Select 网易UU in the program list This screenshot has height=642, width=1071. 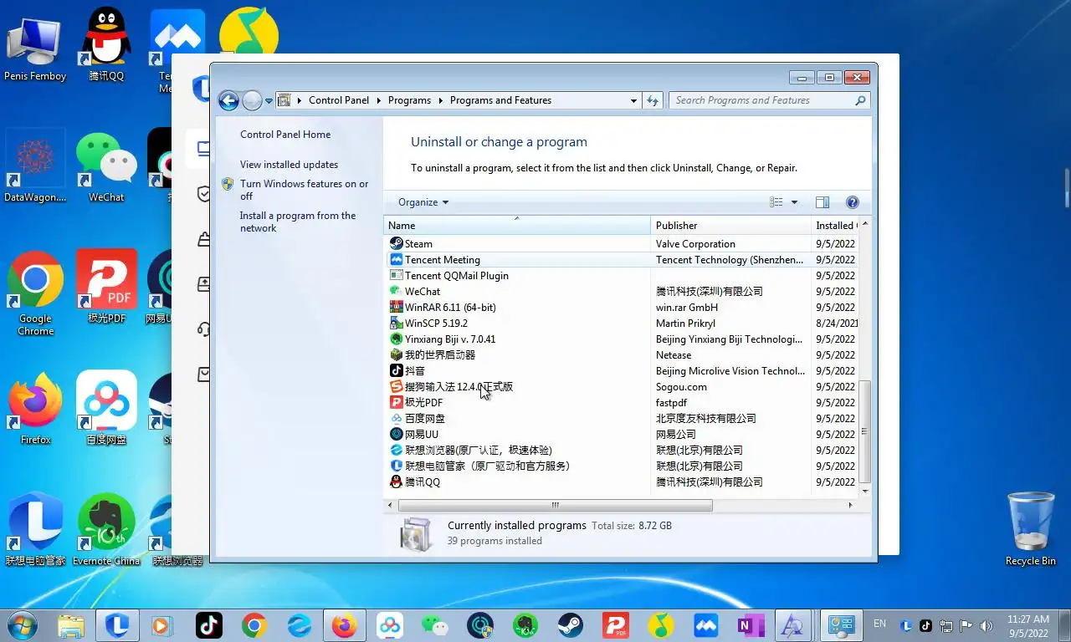point(622,435)
